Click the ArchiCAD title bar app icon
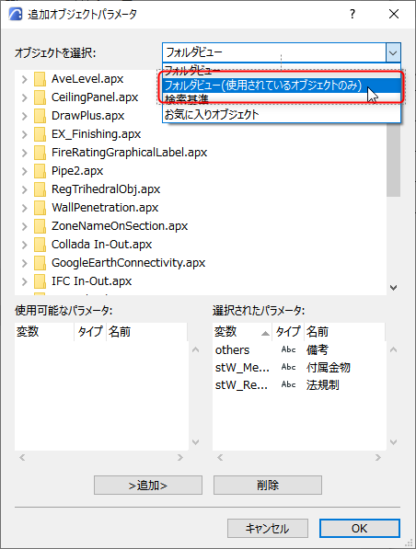The width and height of the screenshot is (416, 549). [16, 15]
